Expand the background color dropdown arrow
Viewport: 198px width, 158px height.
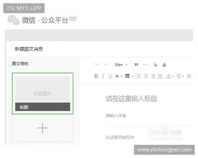[x=132, y=76]
